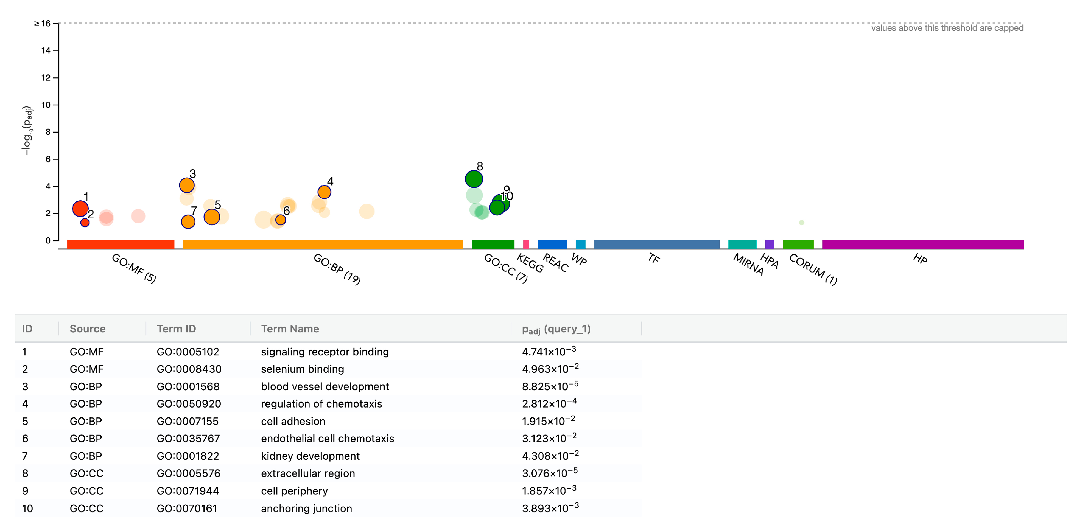The width and height of the screenshot is (1082, 527).
Task: Click orange data point labeled 7
Action: pyautogui.click(x=188, y=222)
